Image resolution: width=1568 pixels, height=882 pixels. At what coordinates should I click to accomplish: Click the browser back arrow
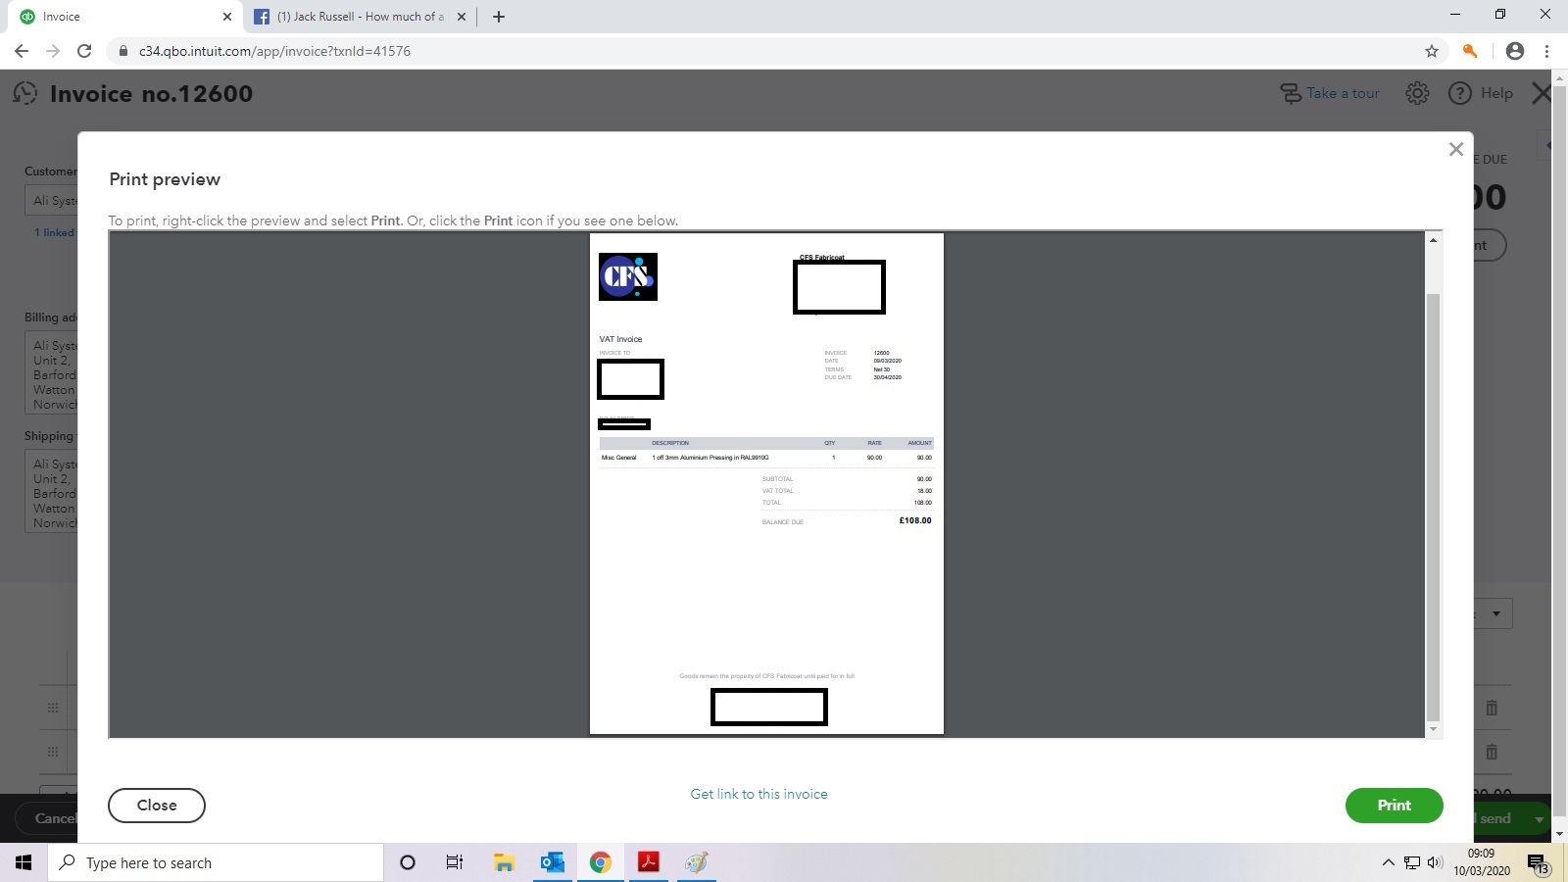21,51
